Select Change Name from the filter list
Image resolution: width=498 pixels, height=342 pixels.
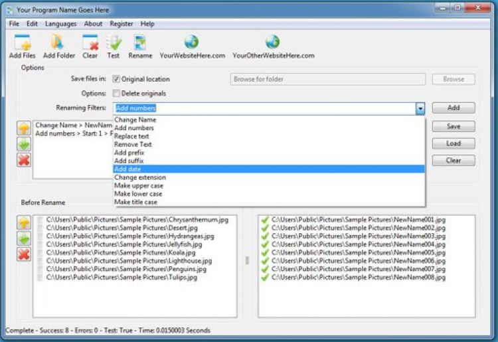tap(269, 120)
